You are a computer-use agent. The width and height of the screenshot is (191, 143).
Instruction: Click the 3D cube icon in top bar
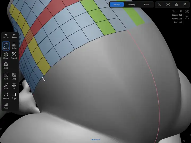[176, 5]
